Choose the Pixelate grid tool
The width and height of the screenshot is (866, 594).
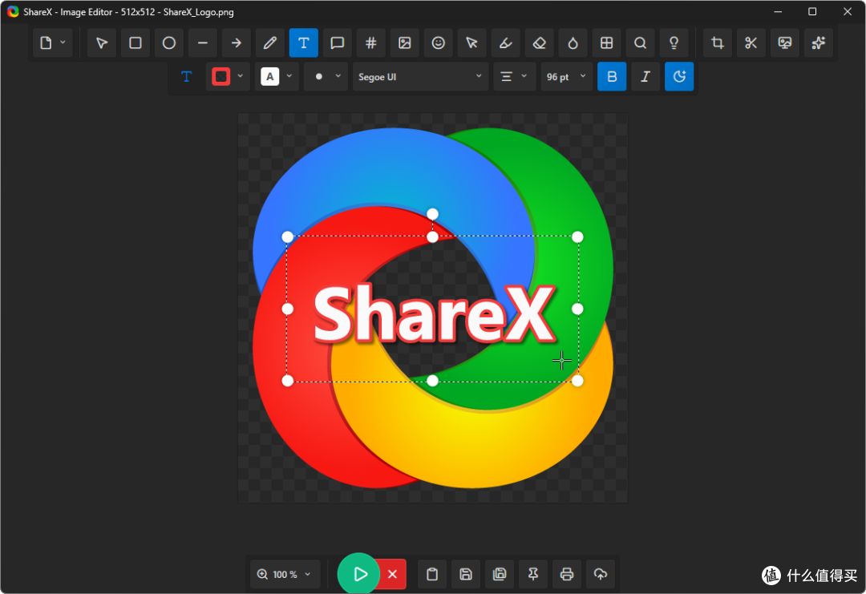pos(607,43)
